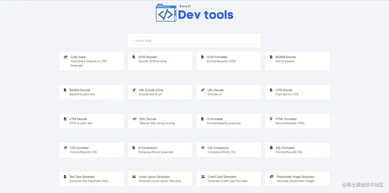Launch the XML Decode tool title
The width and height of the screenshot is (389, 193).
click(x=148, y=119)
